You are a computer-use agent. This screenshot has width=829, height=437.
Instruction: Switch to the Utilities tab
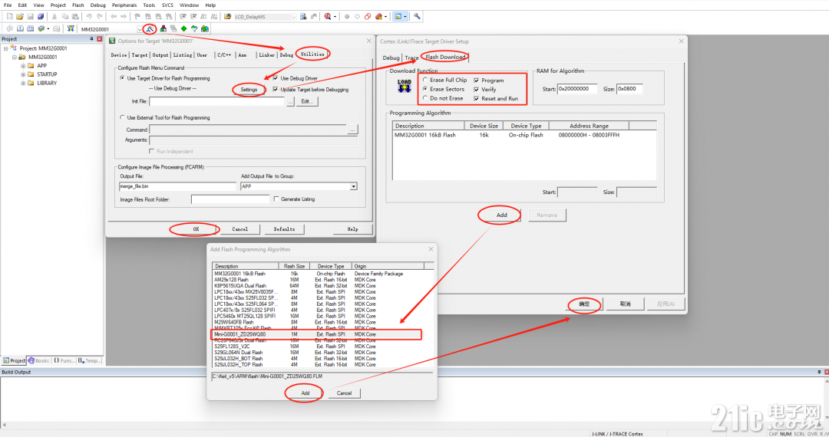click(312, 54)
